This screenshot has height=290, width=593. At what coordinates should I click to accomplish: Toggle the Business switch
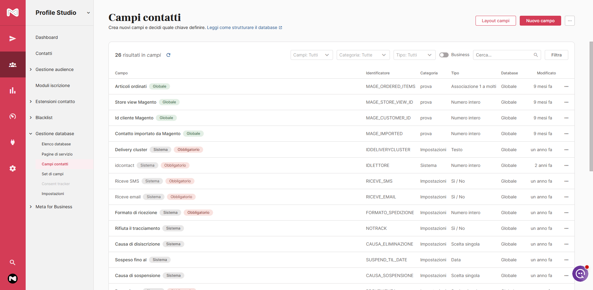(x=444, y=55)
